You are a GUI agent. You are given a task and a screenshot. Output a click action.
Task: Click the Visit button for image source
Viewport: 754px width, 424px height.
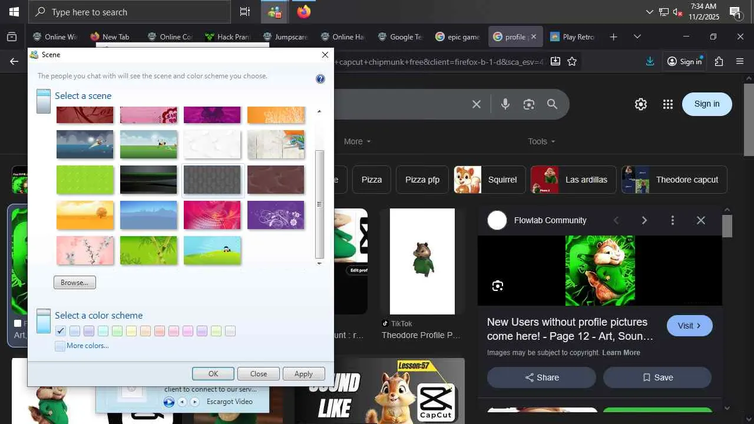pyautogui.click(x=690, y=326)
